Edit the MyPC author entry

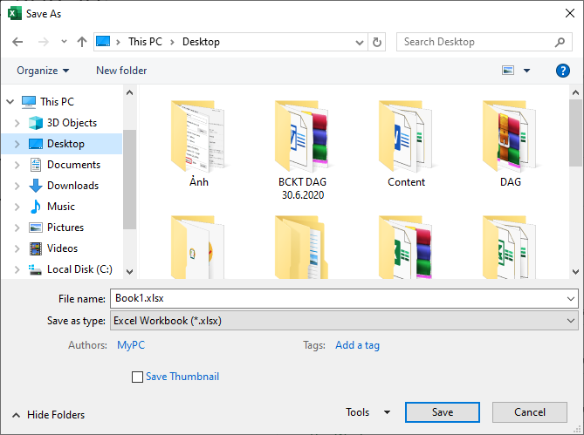coord(131,345)
